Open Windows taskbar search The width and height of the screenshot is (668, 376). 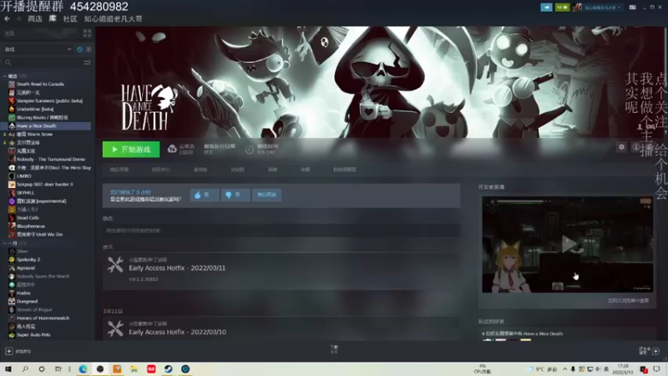tap(25, 369)
